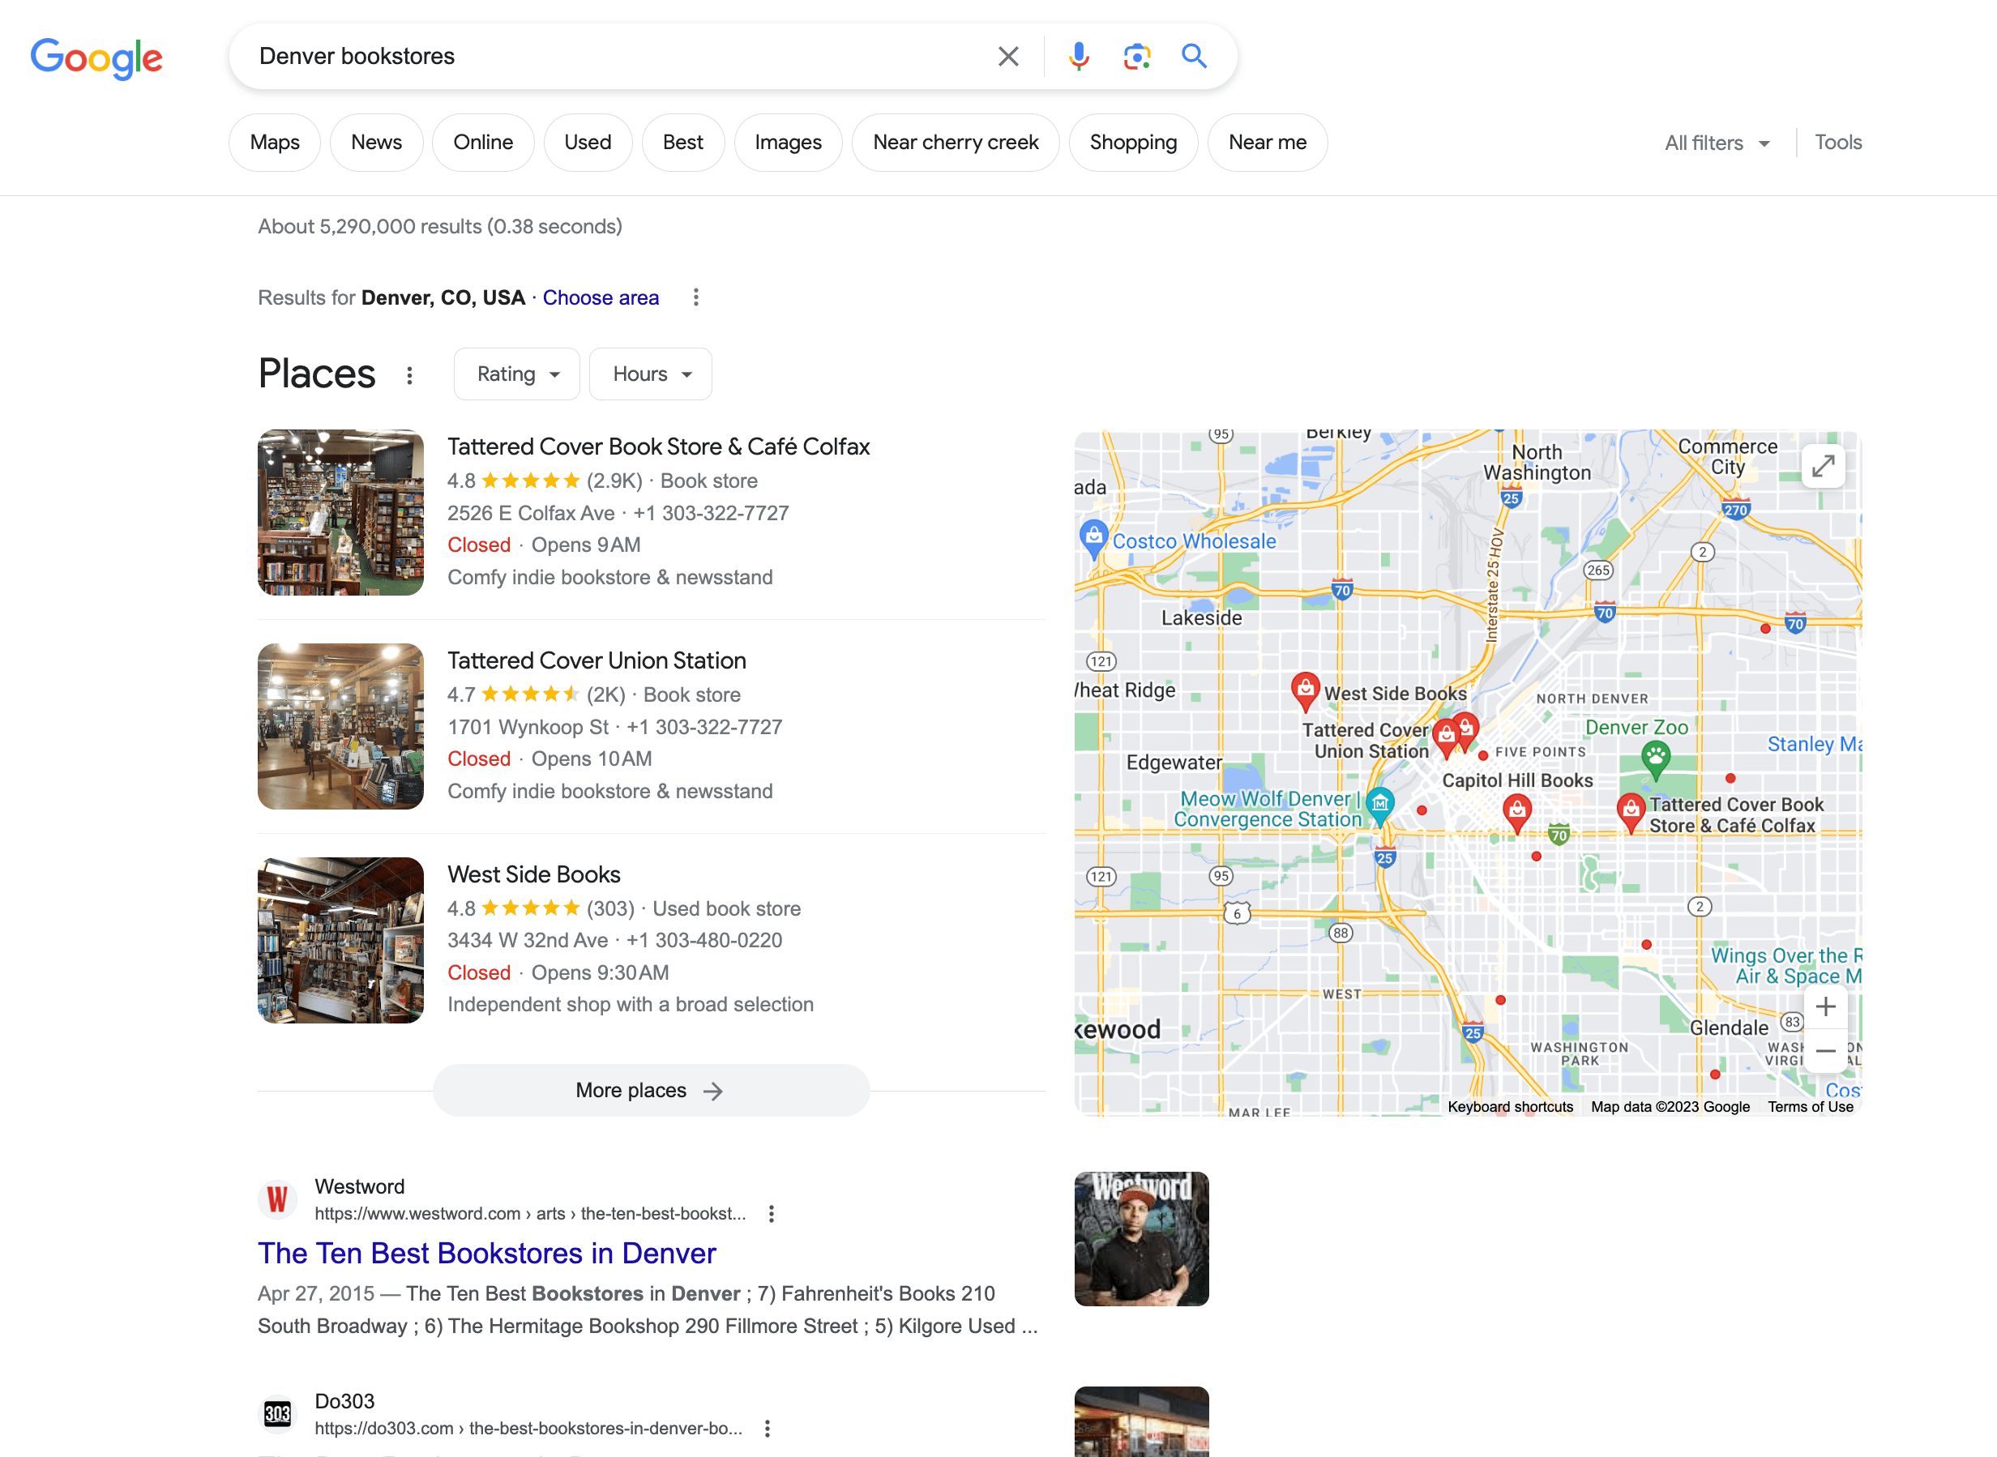Click the Do303 site favicon
Viewport: 1997px width, 1457px height.
(278, 1414)
